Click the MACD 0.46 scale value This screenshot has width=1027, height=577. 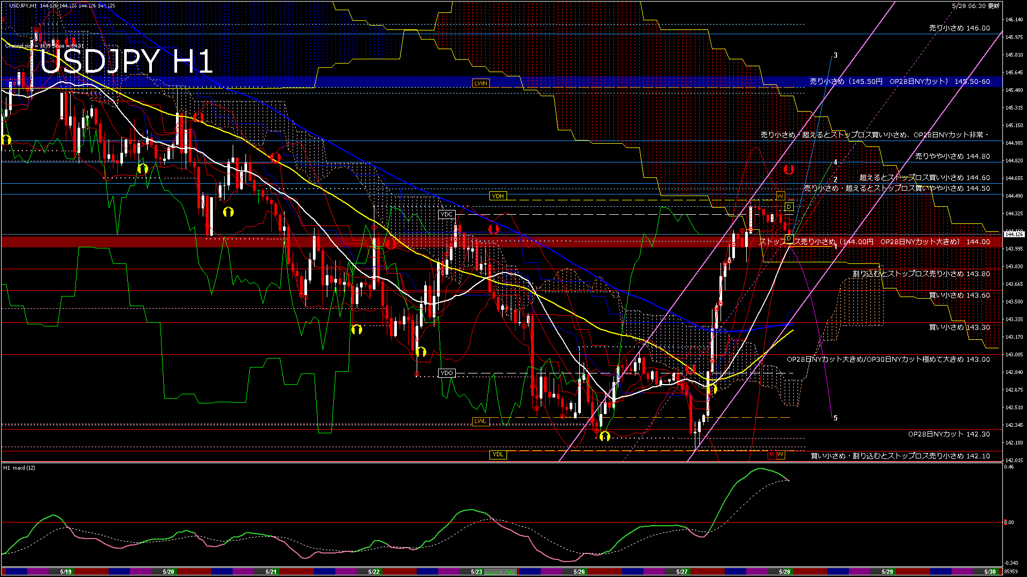[1009, 467]
